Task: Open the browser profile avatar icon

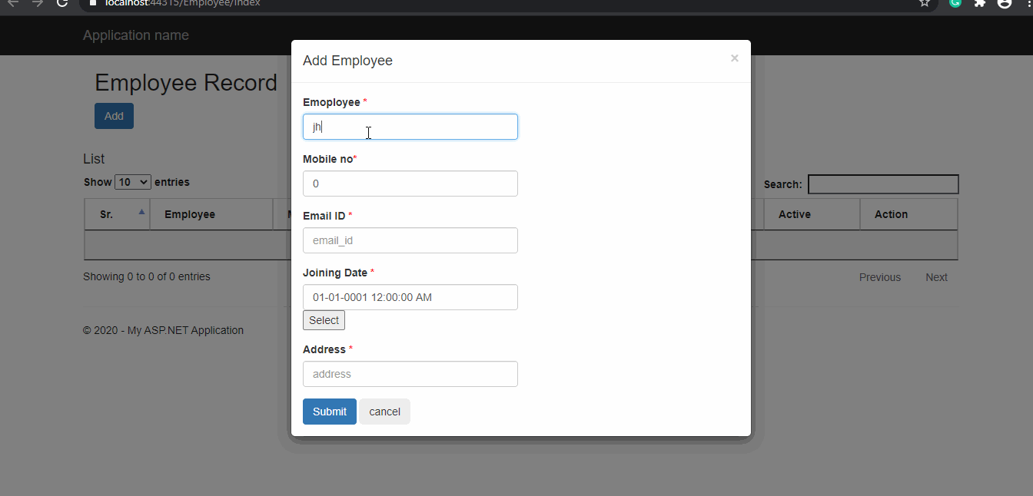Action: pos(1004,4)
